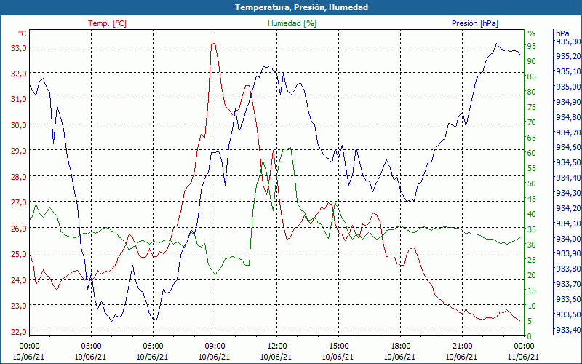Click the 32,0 temperature axis label
Screen dimensions: 582x364
[x=18, y=74]
